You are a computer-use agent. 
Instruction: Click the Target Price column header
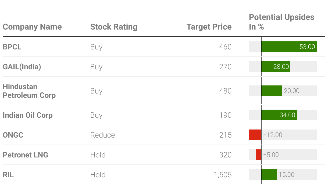(x=209, y=27)
